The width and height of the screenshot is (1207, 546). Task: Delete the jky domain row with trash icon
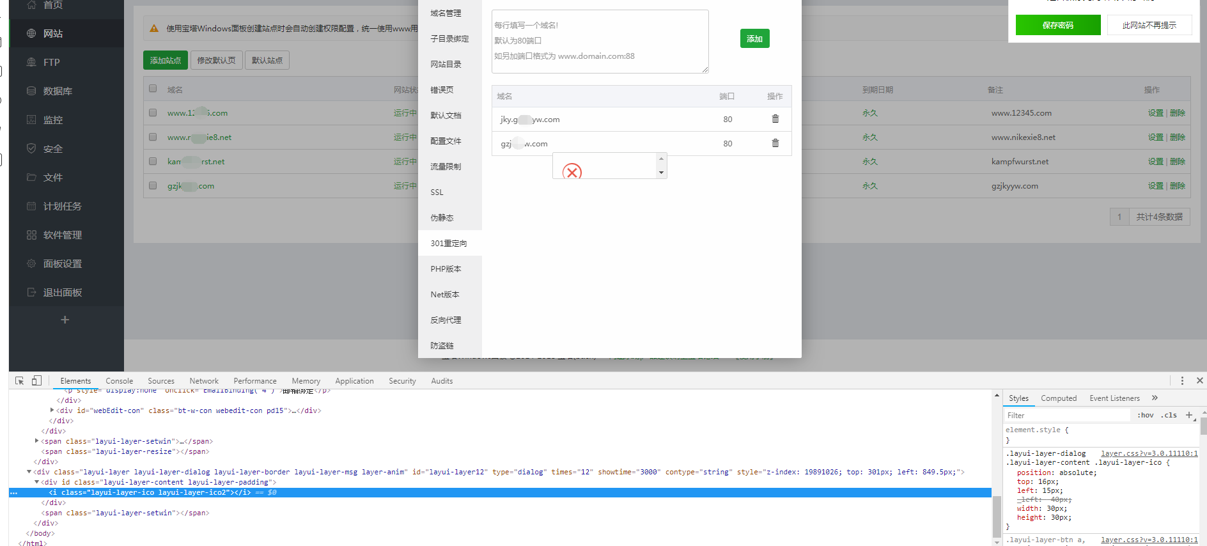coord(775,119)
